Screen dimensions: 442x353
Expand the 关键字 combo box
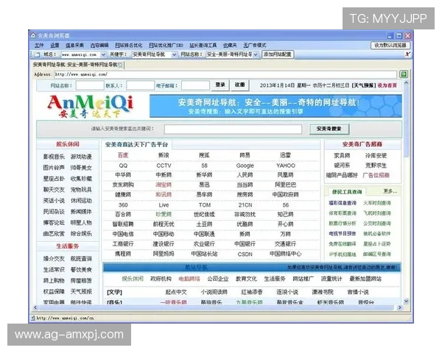(174, 54)
